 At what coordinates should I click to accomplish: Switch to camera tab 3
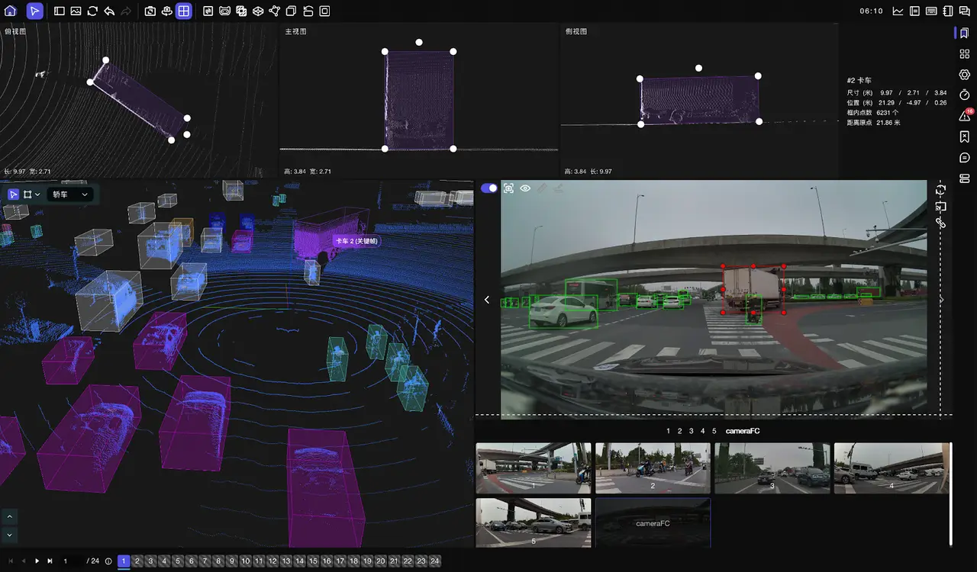692,431
